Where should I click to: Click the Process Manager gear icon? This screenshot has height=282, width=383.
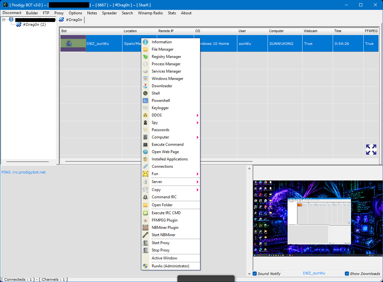145,64
